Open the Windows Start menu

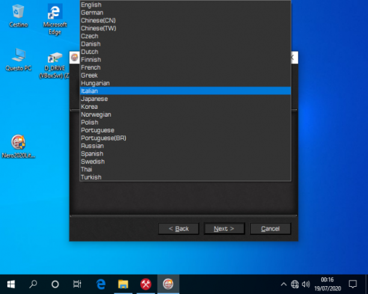(x=11, y=284)
